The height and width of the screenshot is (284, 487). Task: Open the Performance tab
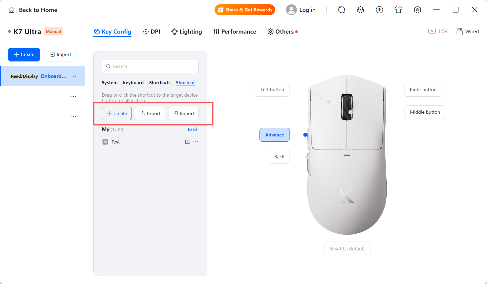[235, 32]
